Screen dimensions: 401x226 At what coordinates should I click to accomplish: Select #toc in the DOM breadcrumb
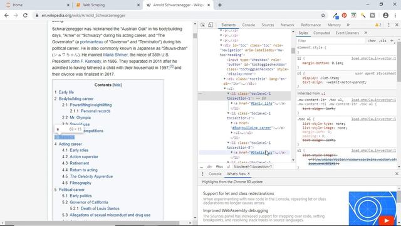[x=219, y=166]
